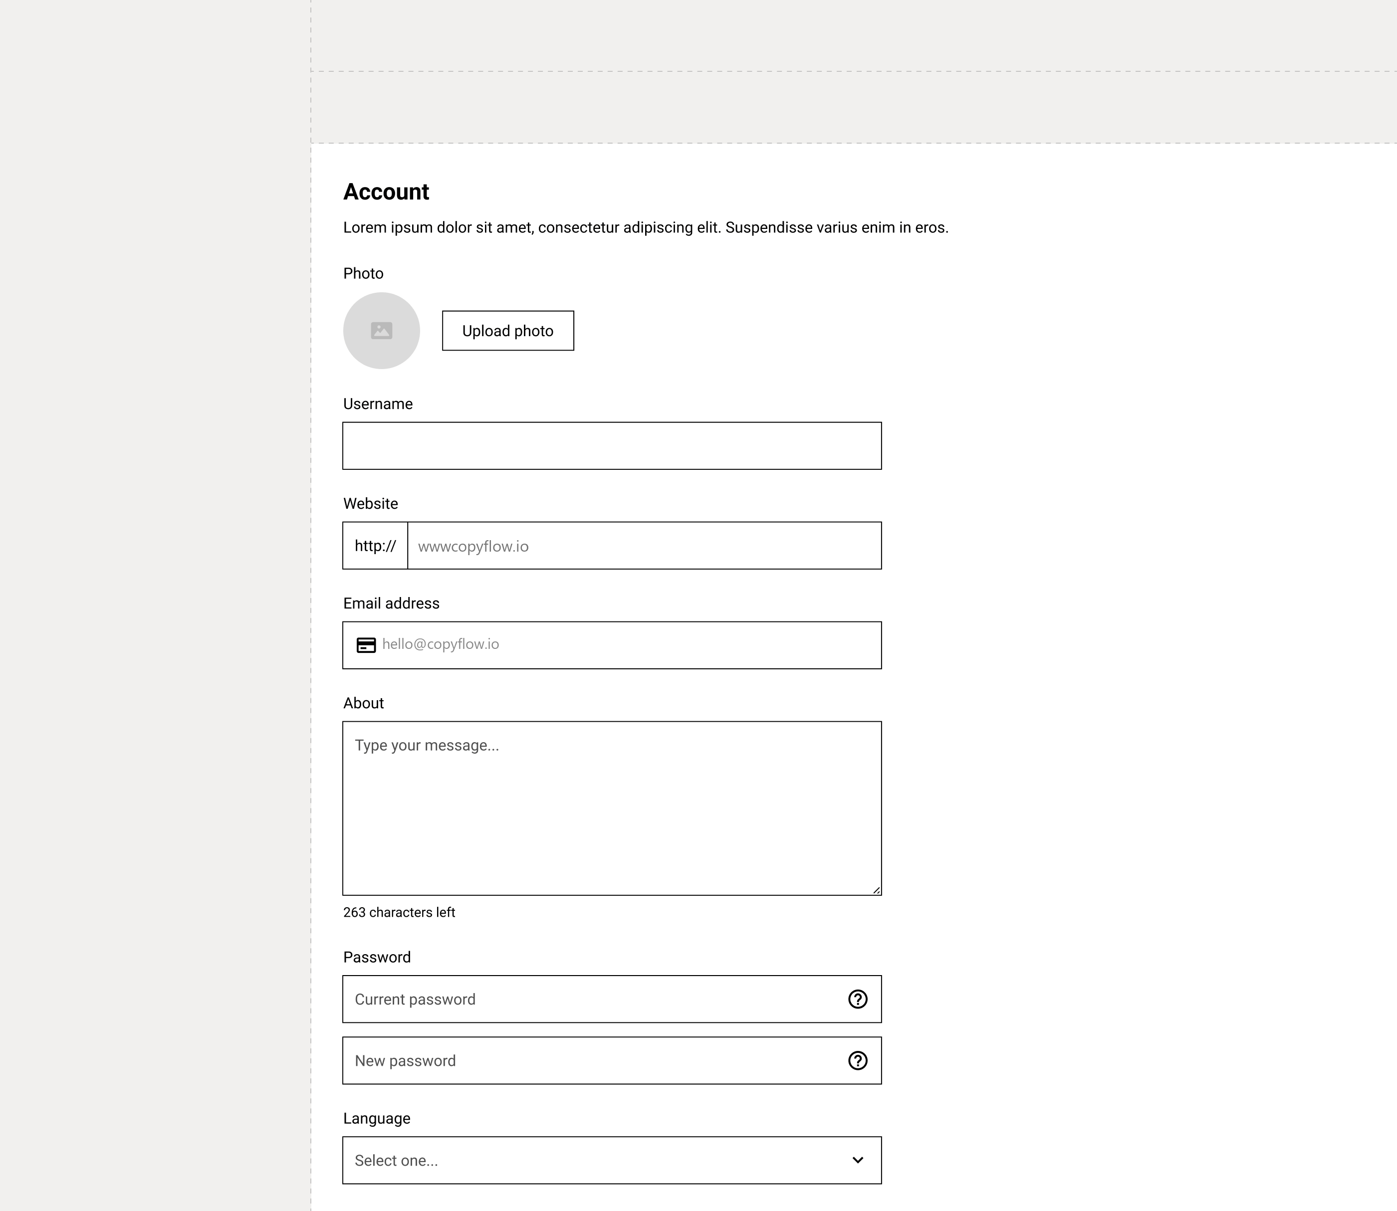Click the About textarea resize handle
The width and height of the screenshot is (1397, 1211).
[x=876, y=890]
